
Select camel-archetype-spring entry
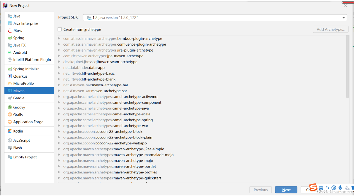click(x=108, y=120)
